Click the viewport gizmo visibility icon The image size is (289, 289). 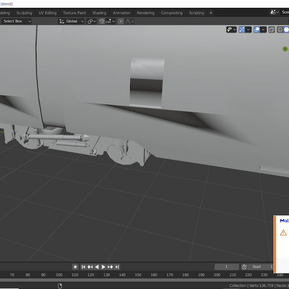(242, 30)
